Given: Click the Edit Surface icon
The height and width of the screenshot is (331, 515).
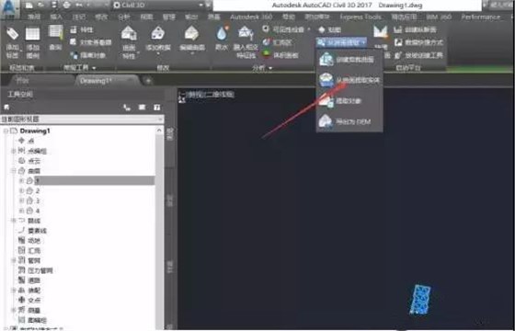Looking at the screenshot, I should click(x=191, y=33).
